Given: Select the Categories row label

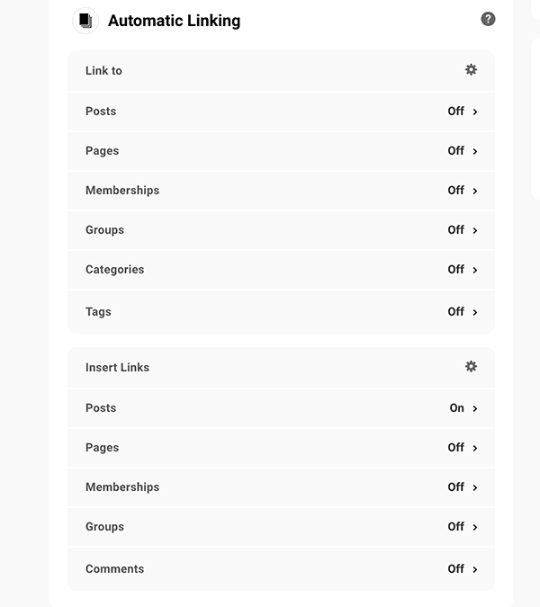Looking at the screenshot, I should coord(114,270).
